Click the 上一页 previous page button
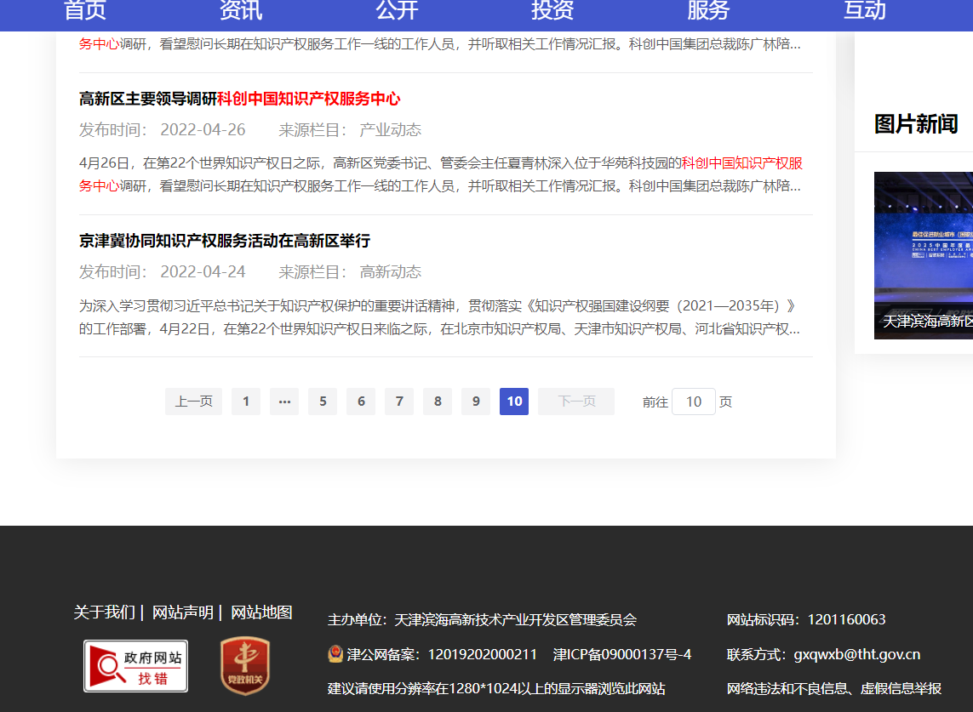 pyautogui.click(x=193, y=402)
